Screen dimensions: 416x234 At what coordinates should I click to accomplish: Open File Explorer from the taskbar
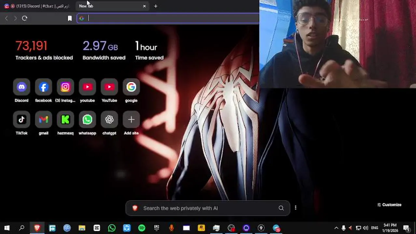(x=82, y=228)
